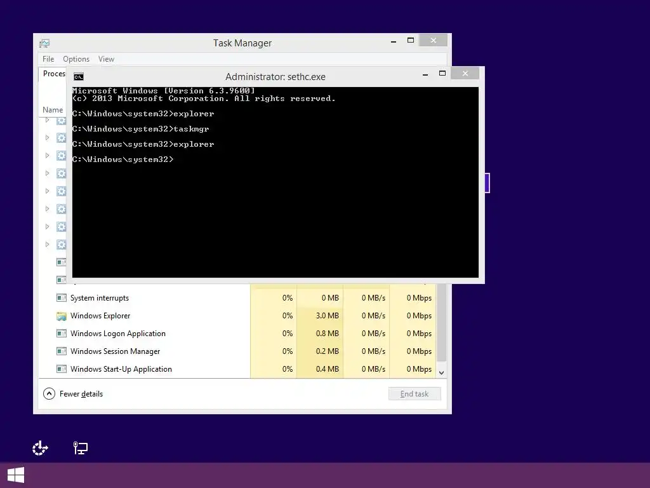This screenshot has width=650, height=488.
Task: Click the Task Manager window title text
Action: (242, 43)
